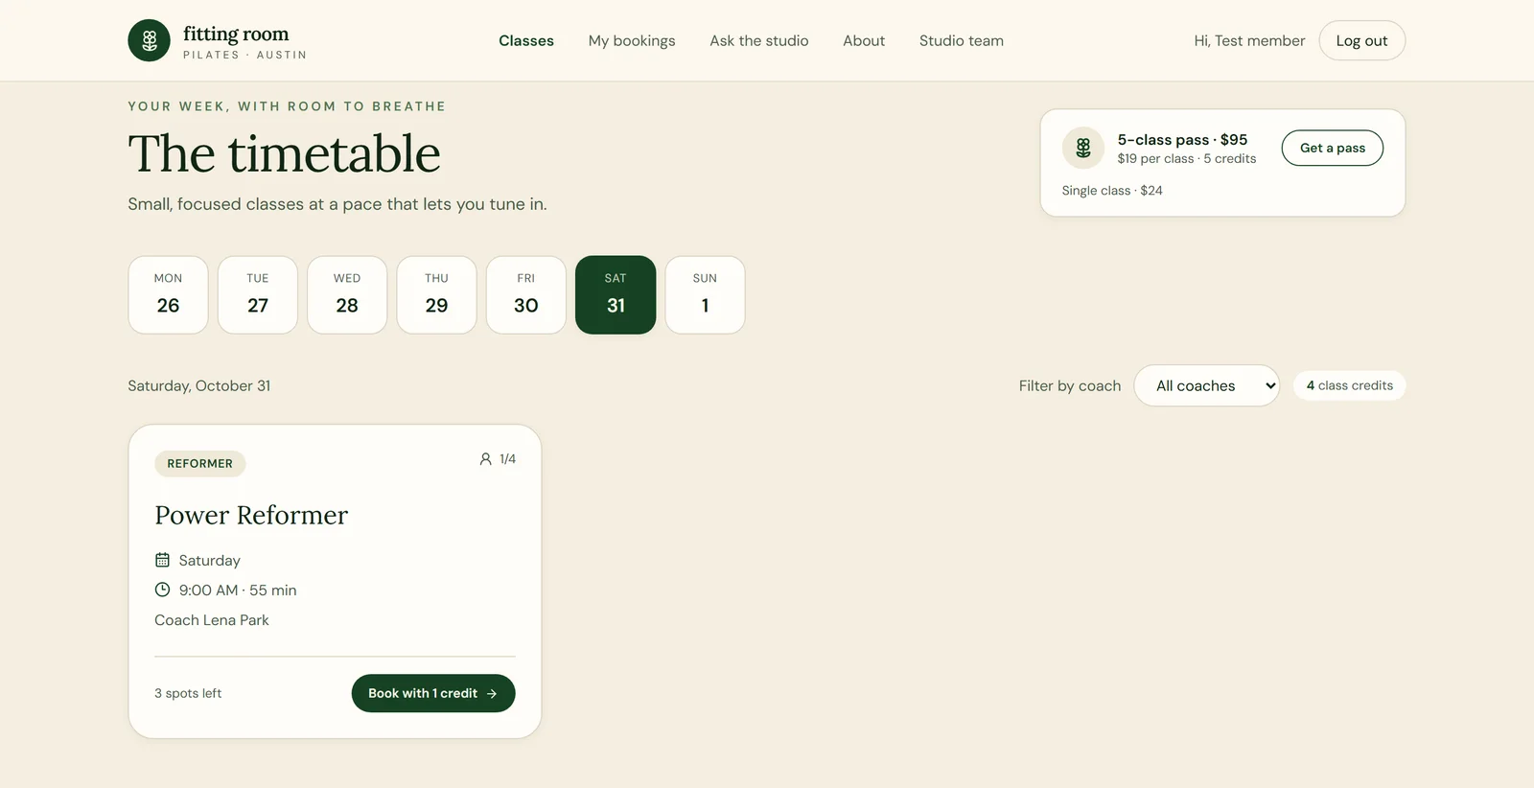Click Get a pass button
Screen dimensions: 1534x788
[1333, 148]
